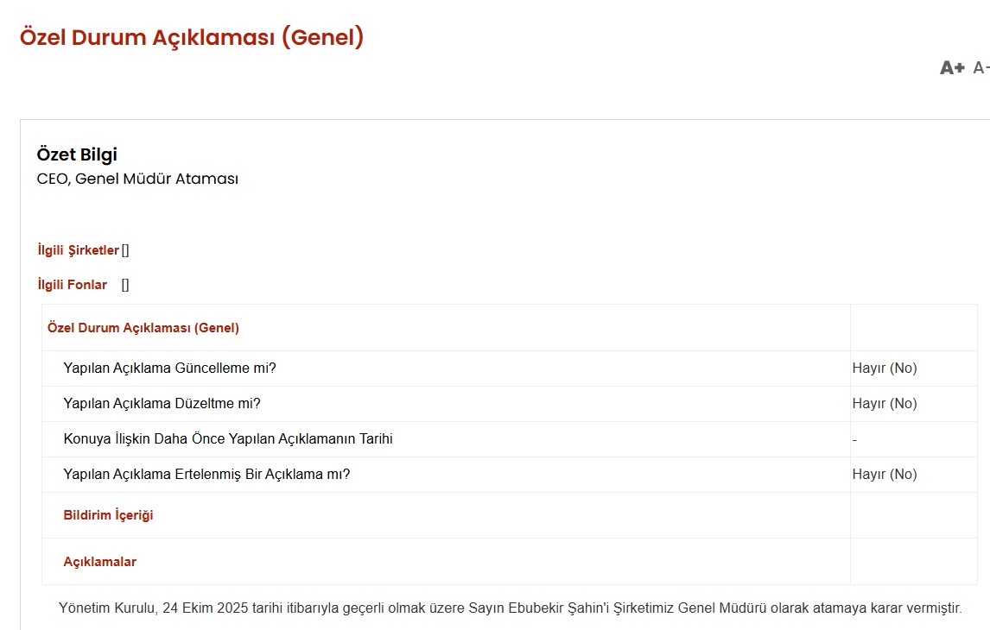This screenshot has height=630, width=990.
Task: Click the Açıklamalar section label
Action: click(99, 562)
